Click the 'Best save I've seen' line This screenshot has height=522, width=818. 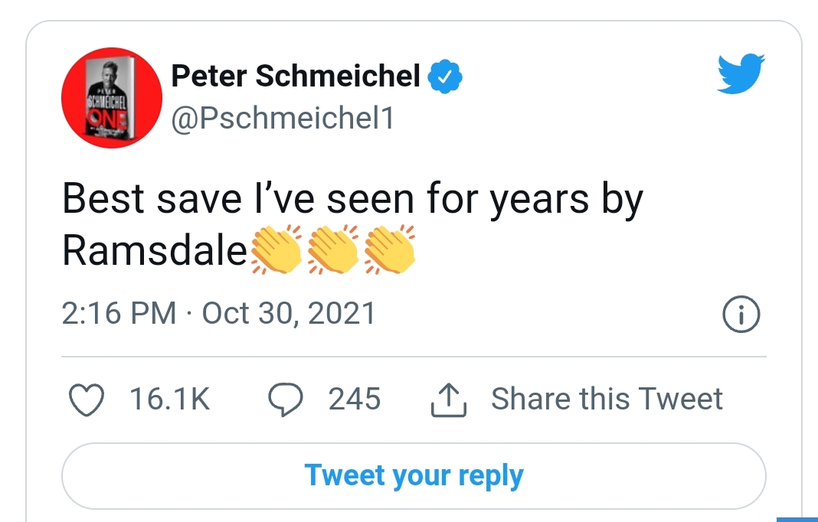[352, 199]
